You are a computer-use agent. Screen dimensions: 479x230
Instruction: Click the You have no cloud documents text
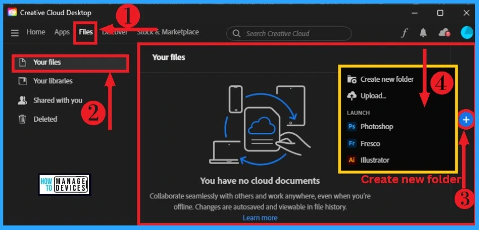pyautogui.click(x=260, y=180)
